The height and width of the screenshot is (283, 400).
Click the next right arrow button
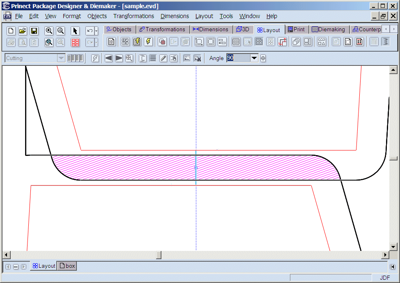pos(119,58)
